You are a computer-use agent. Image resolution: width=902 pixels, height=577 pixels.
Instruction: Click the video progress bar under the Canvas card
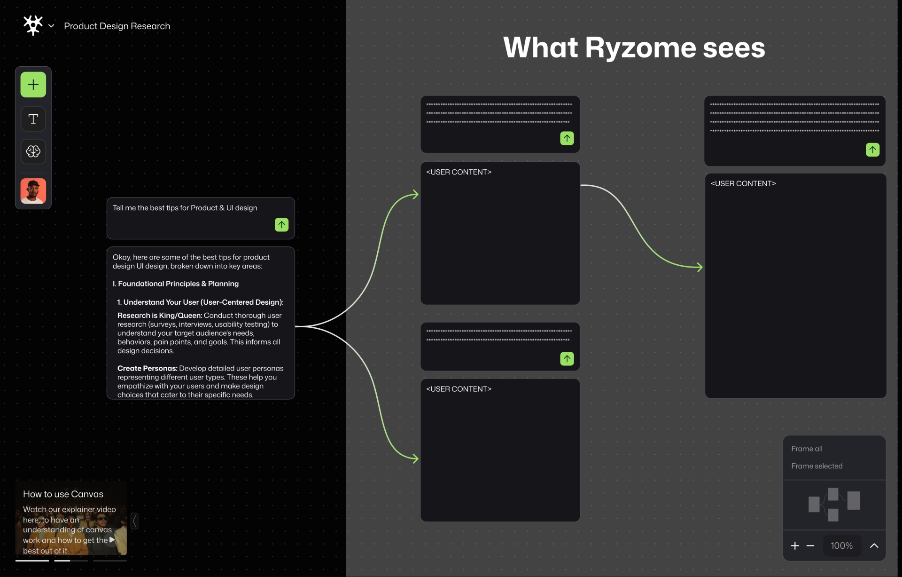(71, 561)
